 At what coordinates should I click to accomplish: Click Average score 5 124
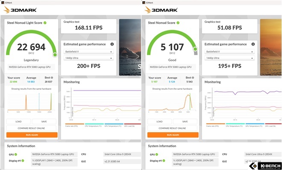tap(172, 82)
